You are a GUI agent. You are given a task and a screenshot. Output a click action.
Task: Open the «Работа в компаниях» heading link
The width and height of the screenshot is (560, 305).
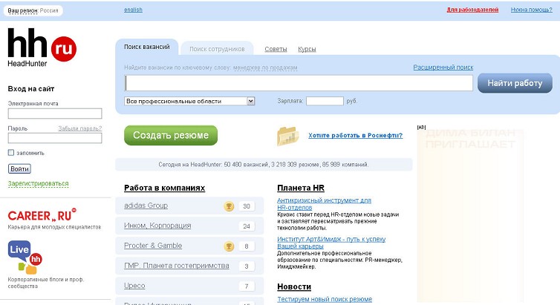(164, 188)
